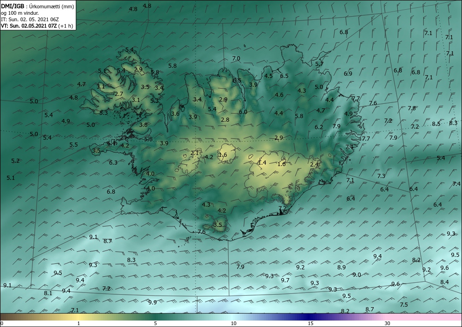Viewport: 462px width, 327px height.
Task: Click the map value 4.6
Action: coord(279,95)
